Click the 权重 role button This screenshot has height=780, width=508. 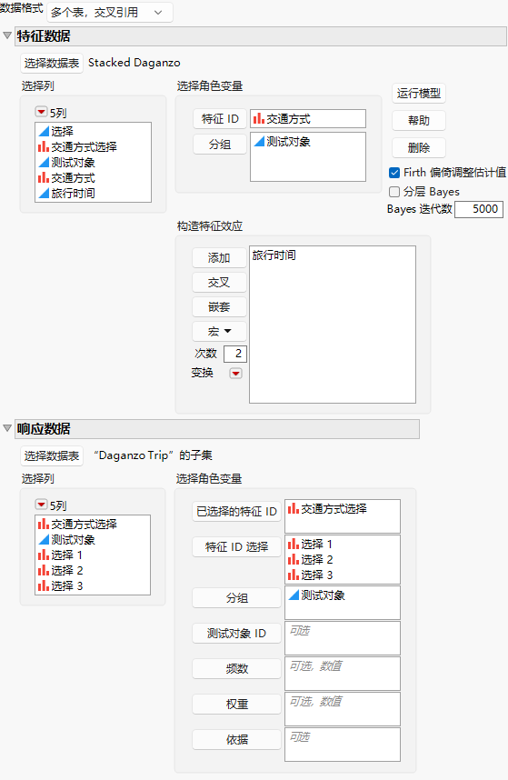point(236,704)
